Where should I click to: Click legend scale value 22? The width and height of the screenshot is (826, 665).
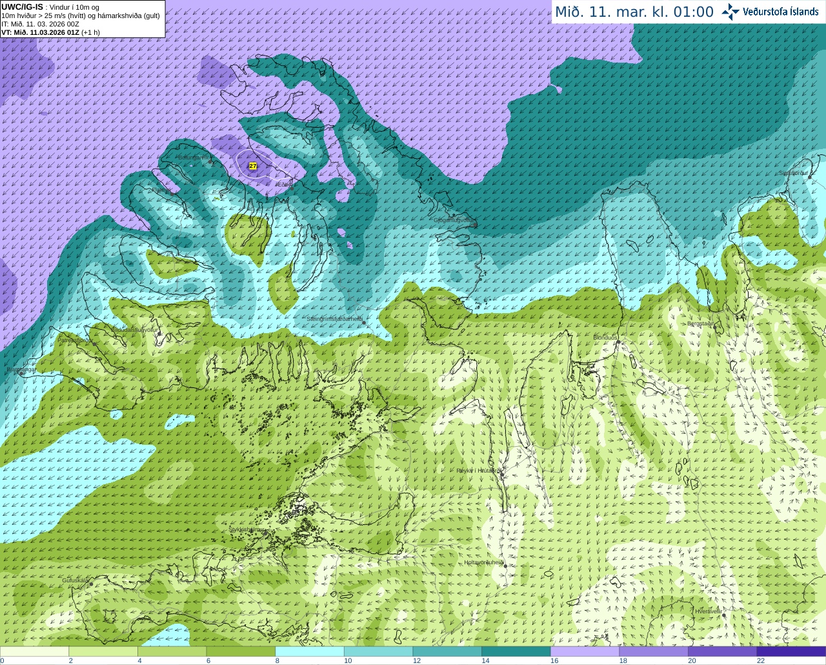click(x=761, y=660)
